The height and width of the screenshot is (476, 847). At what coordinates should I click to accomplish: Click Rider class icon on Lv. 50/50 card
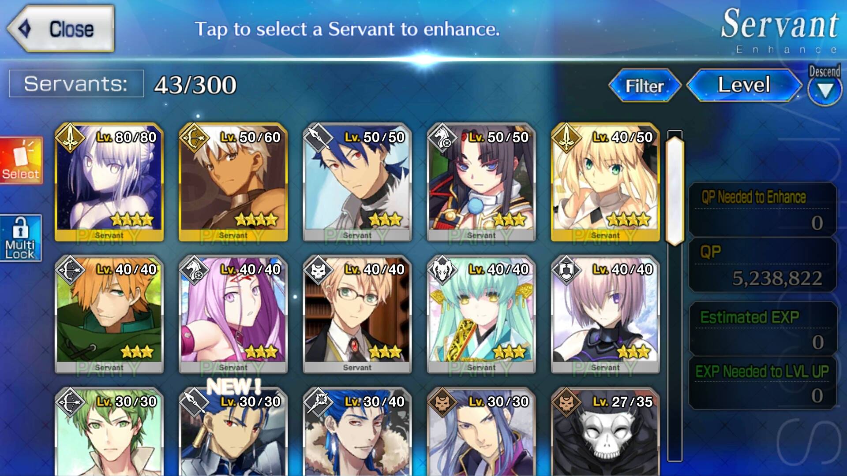pos(442,138)
